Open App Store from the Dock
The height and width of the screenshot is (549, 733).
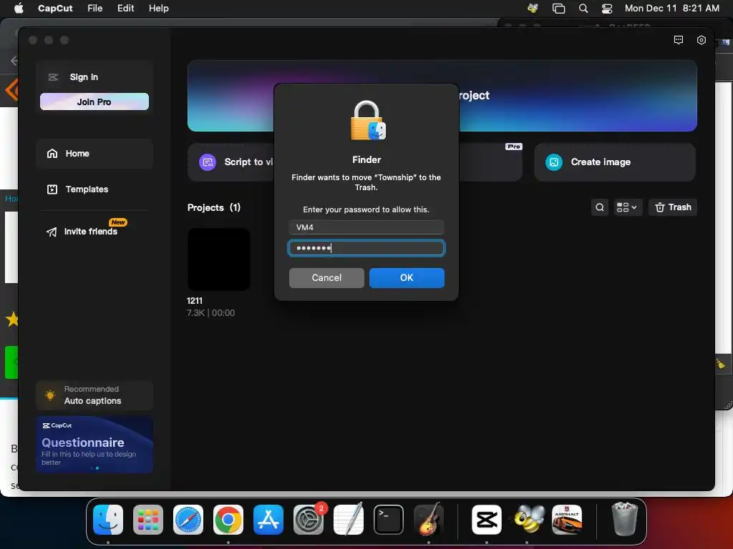coord(268,520)
